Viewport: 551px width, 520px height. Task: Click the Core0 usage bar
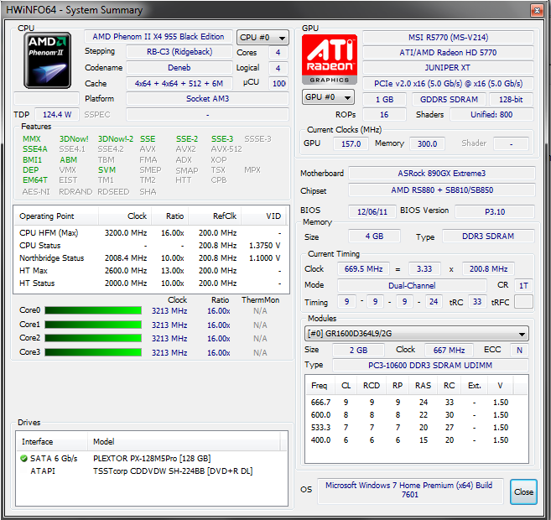[93, 310]
